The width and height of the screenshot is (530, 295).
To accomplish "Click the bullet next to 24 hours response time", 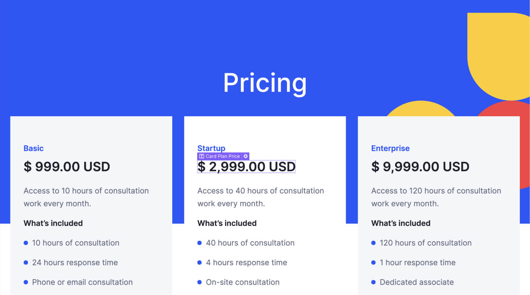I will point(26,263).
